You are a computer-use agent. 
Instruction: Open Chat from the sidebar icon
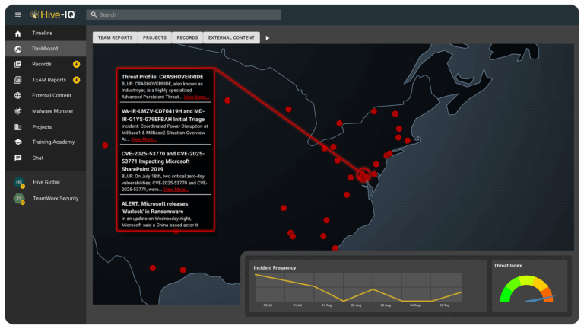click(17, 158)
